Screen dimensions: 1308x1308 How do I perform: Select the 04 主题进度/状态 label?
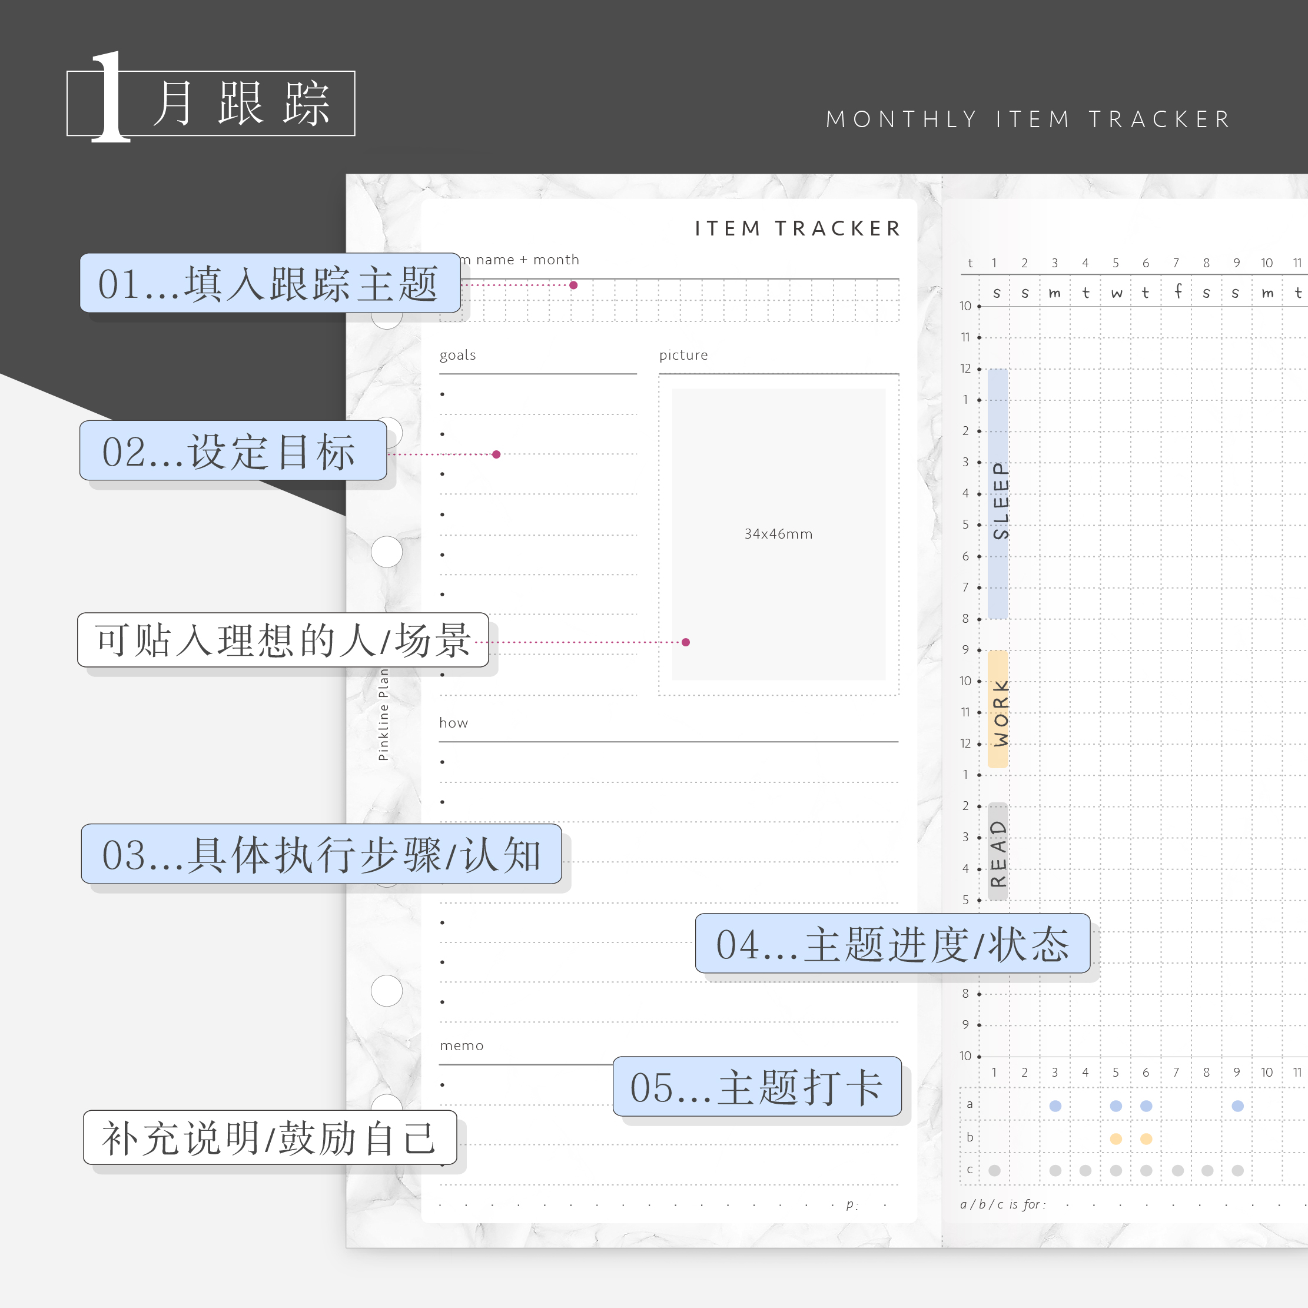coord(892,943)
